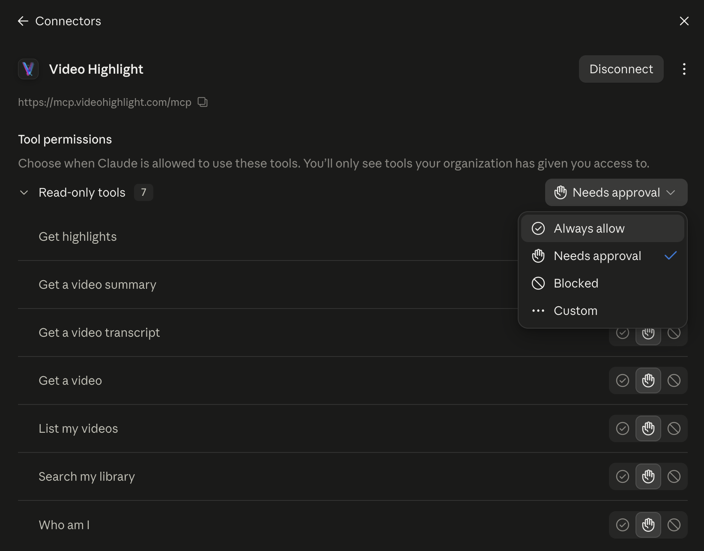Open the Needs approval dropdown
704x551 pixels.
616,192
